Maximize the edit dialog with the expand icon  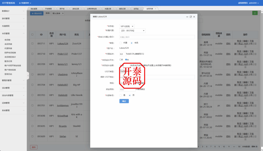[x=190, y=16]
